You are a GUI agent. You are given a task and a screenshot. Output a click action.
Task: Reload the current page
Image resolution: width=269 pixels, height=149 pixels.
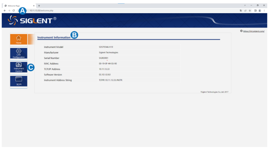[x=13, y=11]
